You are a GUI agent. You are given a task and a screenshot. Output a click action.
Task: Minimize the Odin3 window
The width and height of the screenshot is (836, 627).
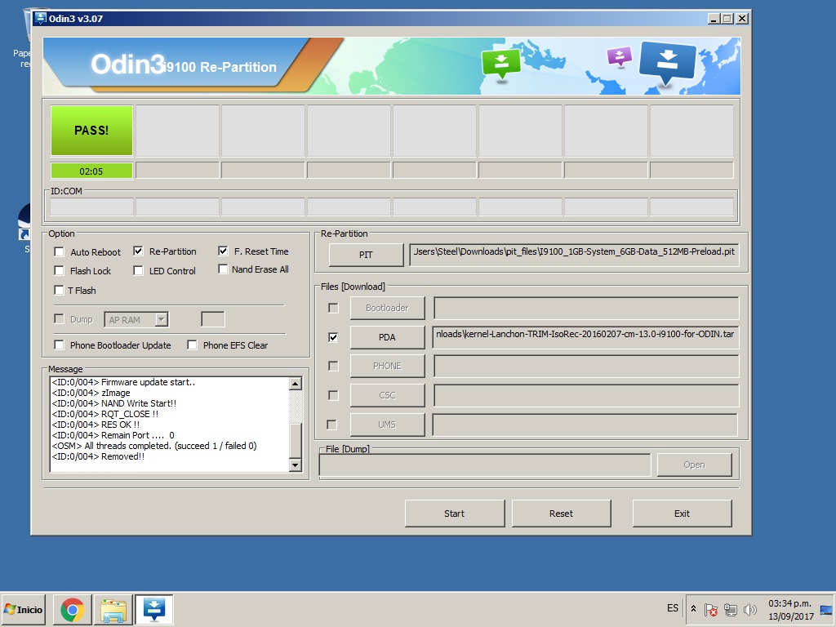[x=714, y=19]
